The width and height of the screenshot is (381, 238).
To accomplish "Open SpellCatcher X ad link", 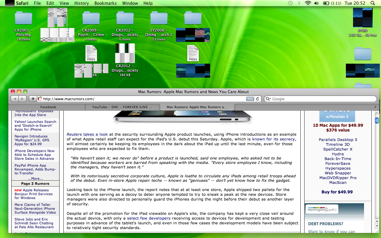I will point(338,149).
